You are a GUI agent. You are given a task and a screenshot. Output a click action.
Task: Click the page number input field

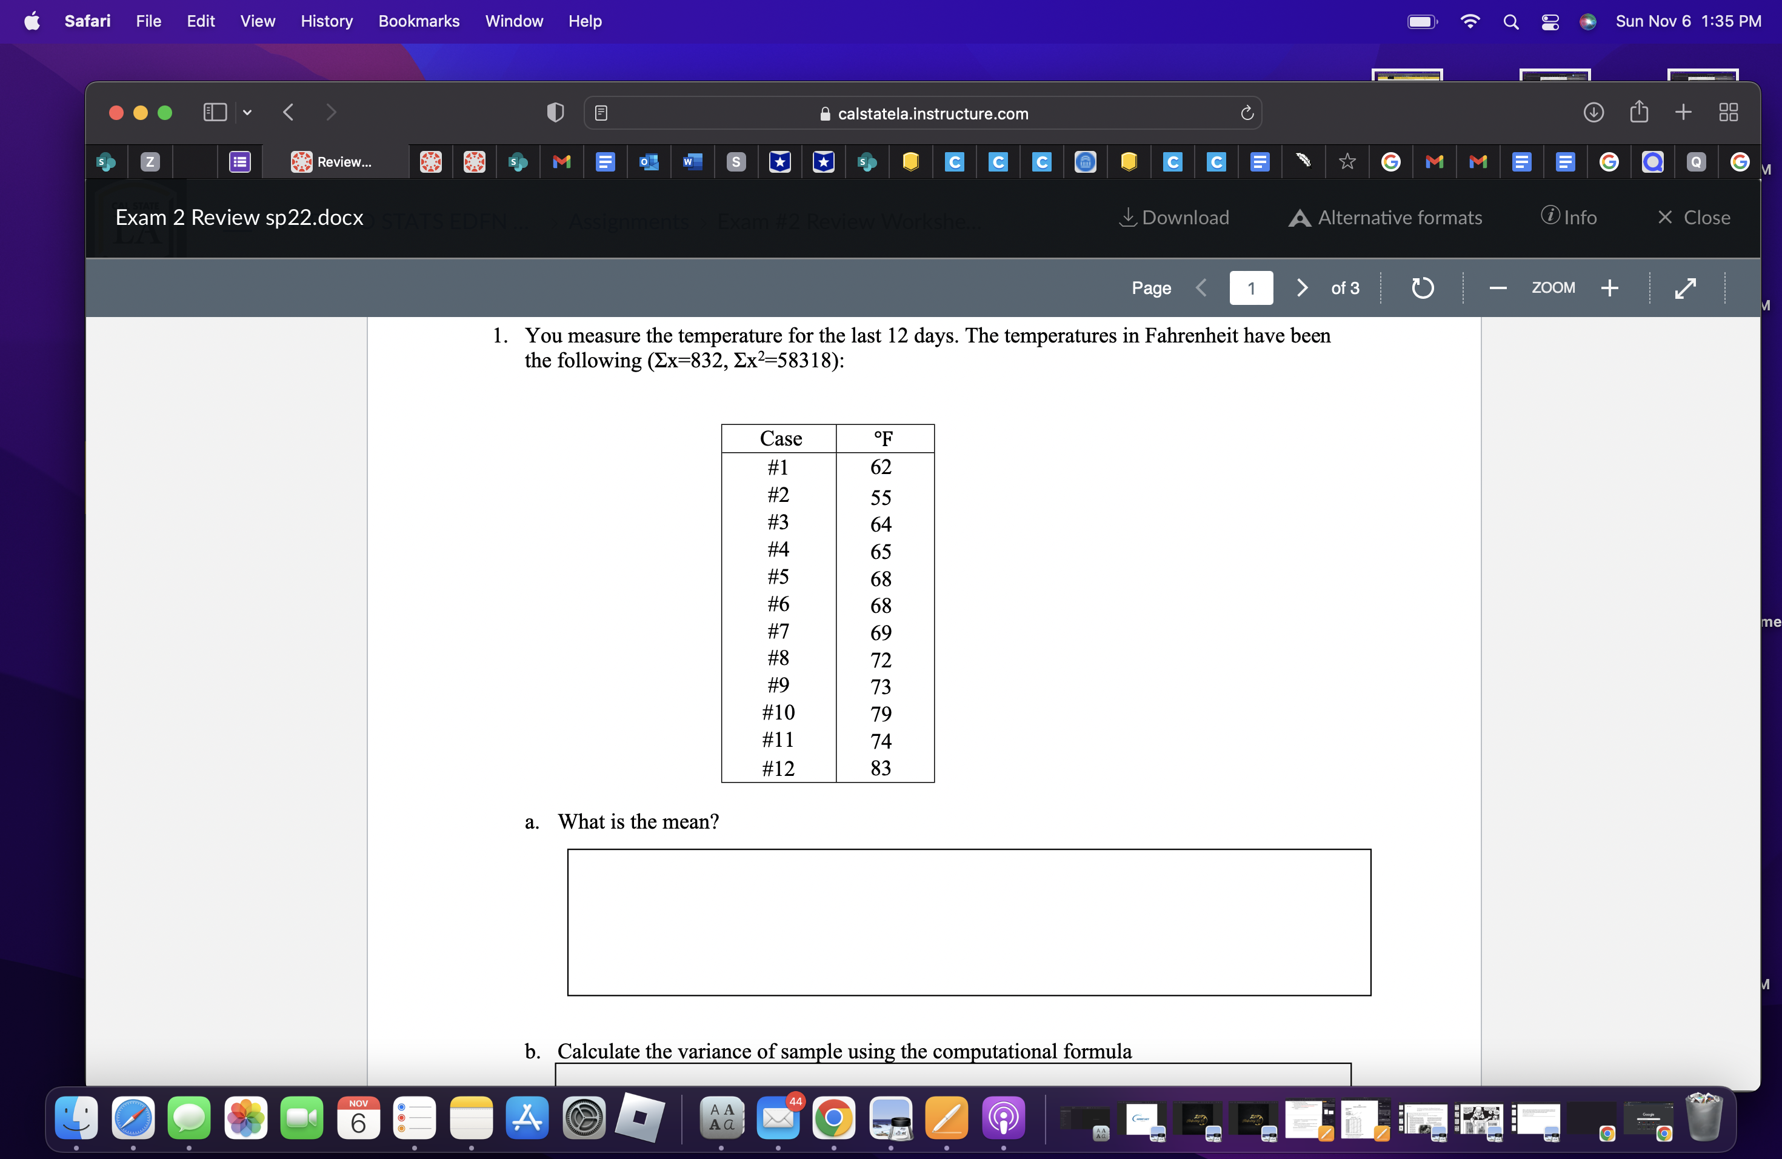[1250, 287]
